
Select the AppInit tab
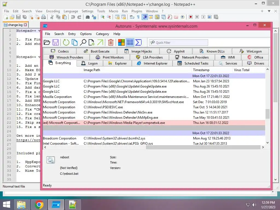point(176,51)
